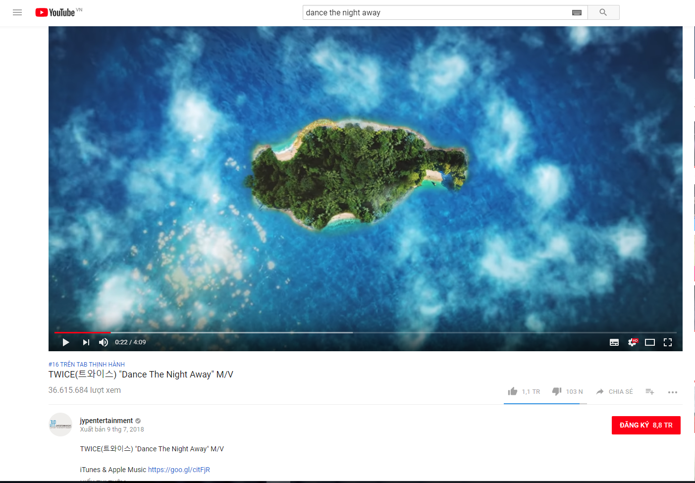
Task: Skip to the next video
Action: 86,342
